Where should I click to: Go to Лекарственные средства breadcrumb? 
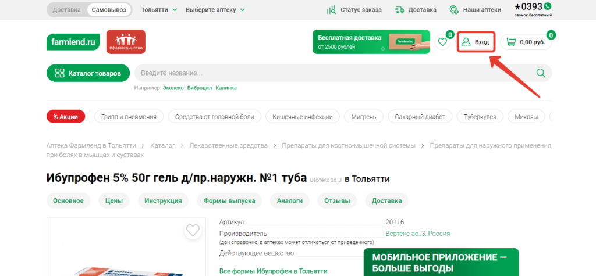pyautogui.click(x=228, y=145)
